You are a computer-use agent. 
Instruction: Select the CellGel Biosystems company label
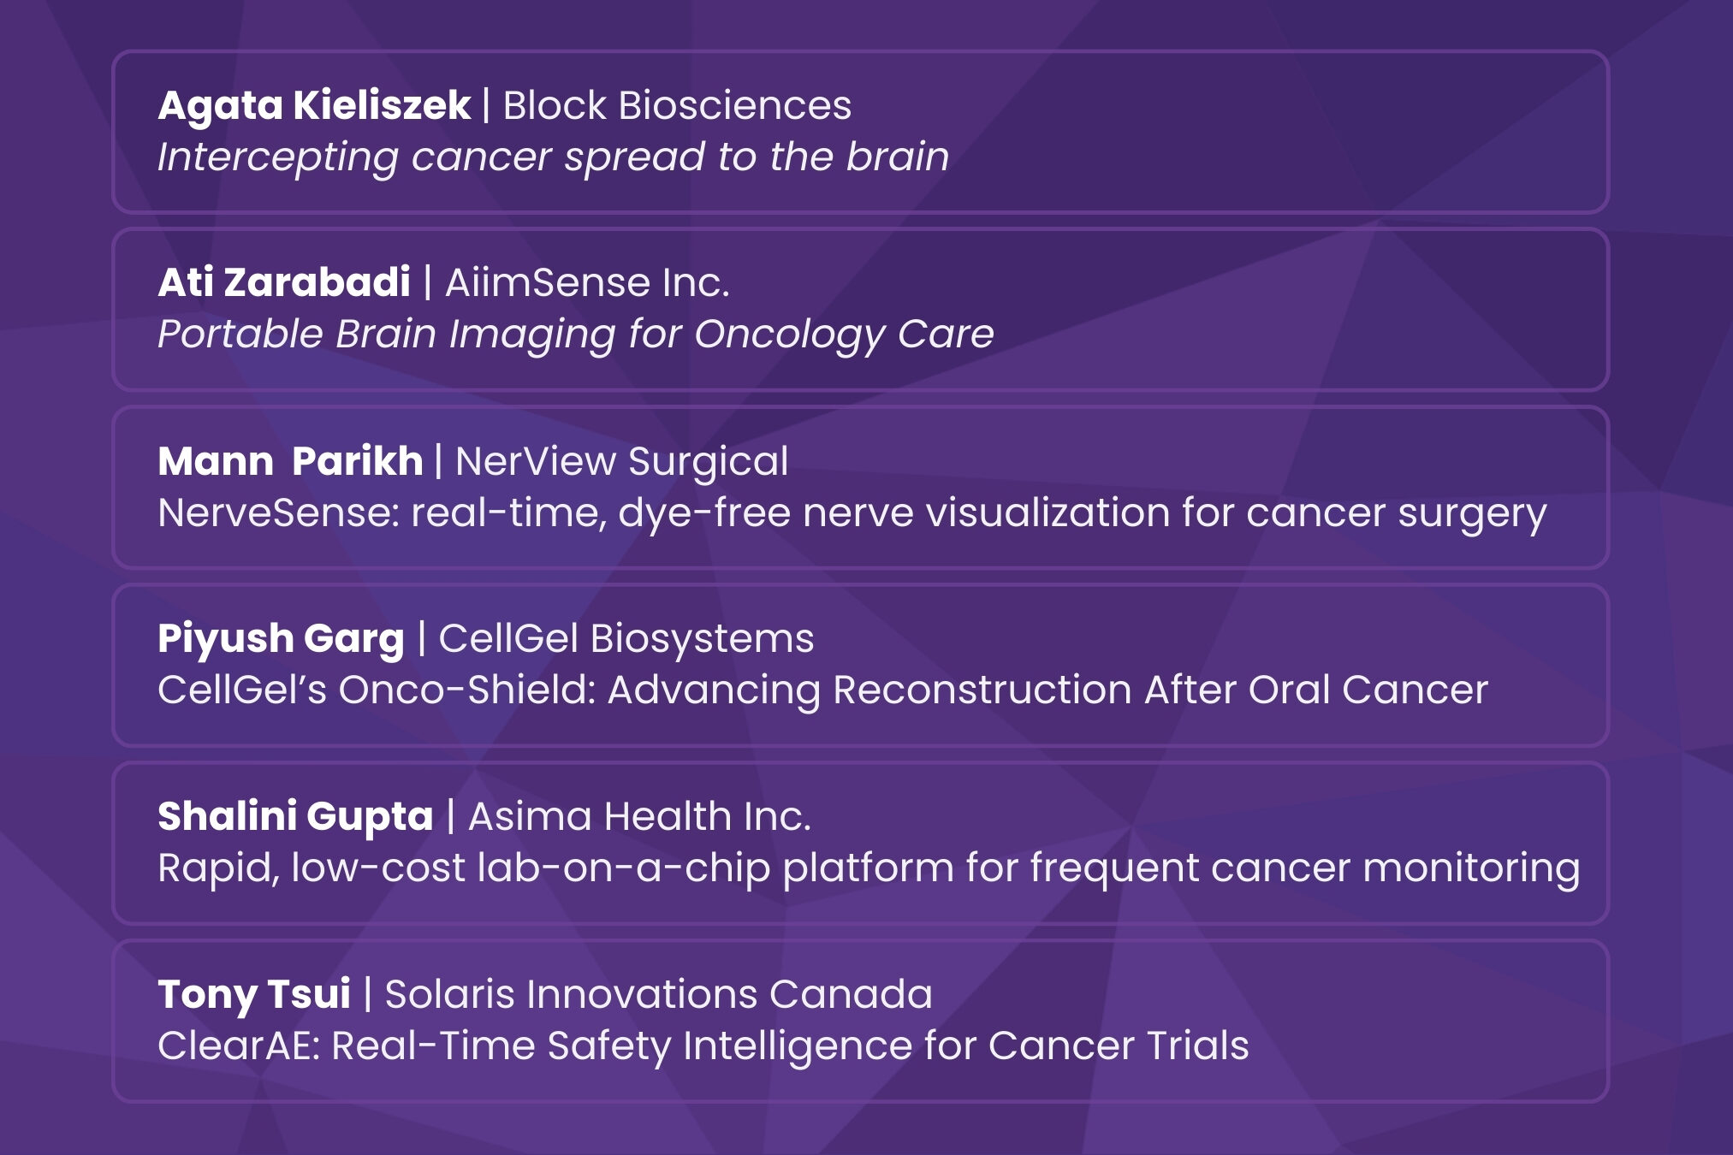pos(626,639)
